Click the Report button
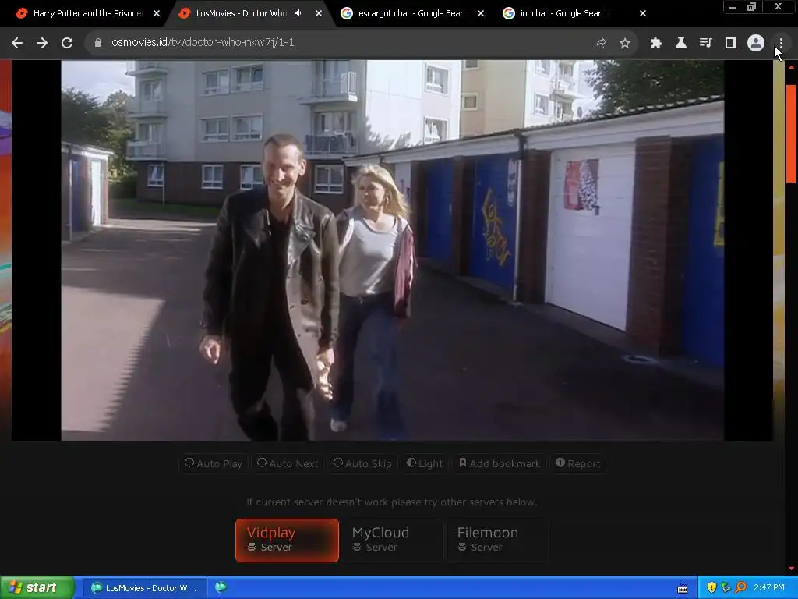This screenshot has height=599, width=798. point(577,463)
